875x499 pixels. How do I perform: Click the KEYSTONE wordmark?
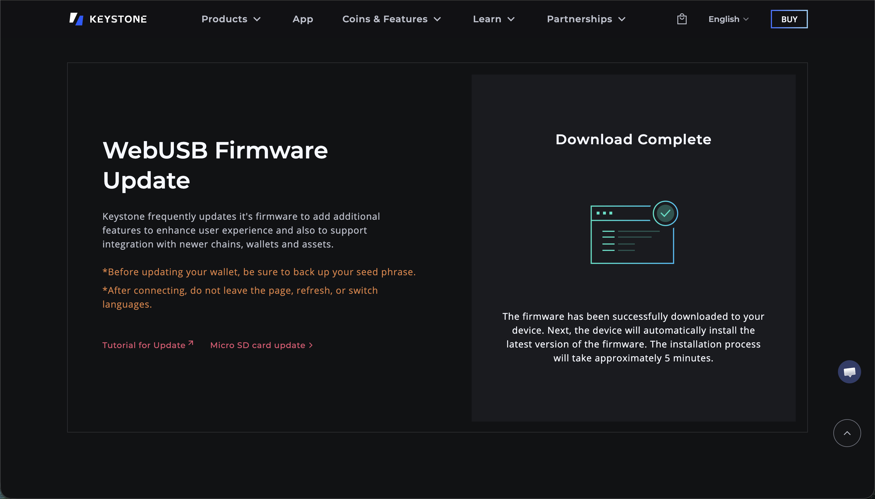pyautogui.click(x=118, y=19)
